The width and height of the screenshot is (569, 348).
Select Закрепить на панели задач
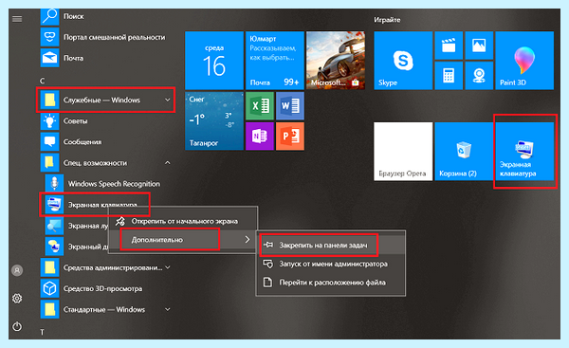[x=331, y=246]
